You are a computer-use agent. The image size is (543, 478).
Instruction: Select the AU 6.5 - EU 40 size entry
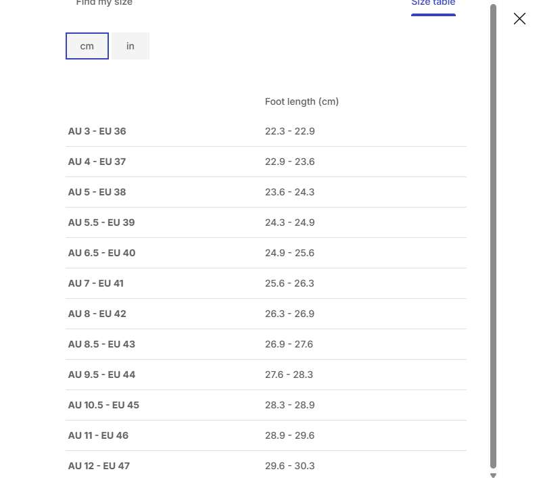pos(101,253)
